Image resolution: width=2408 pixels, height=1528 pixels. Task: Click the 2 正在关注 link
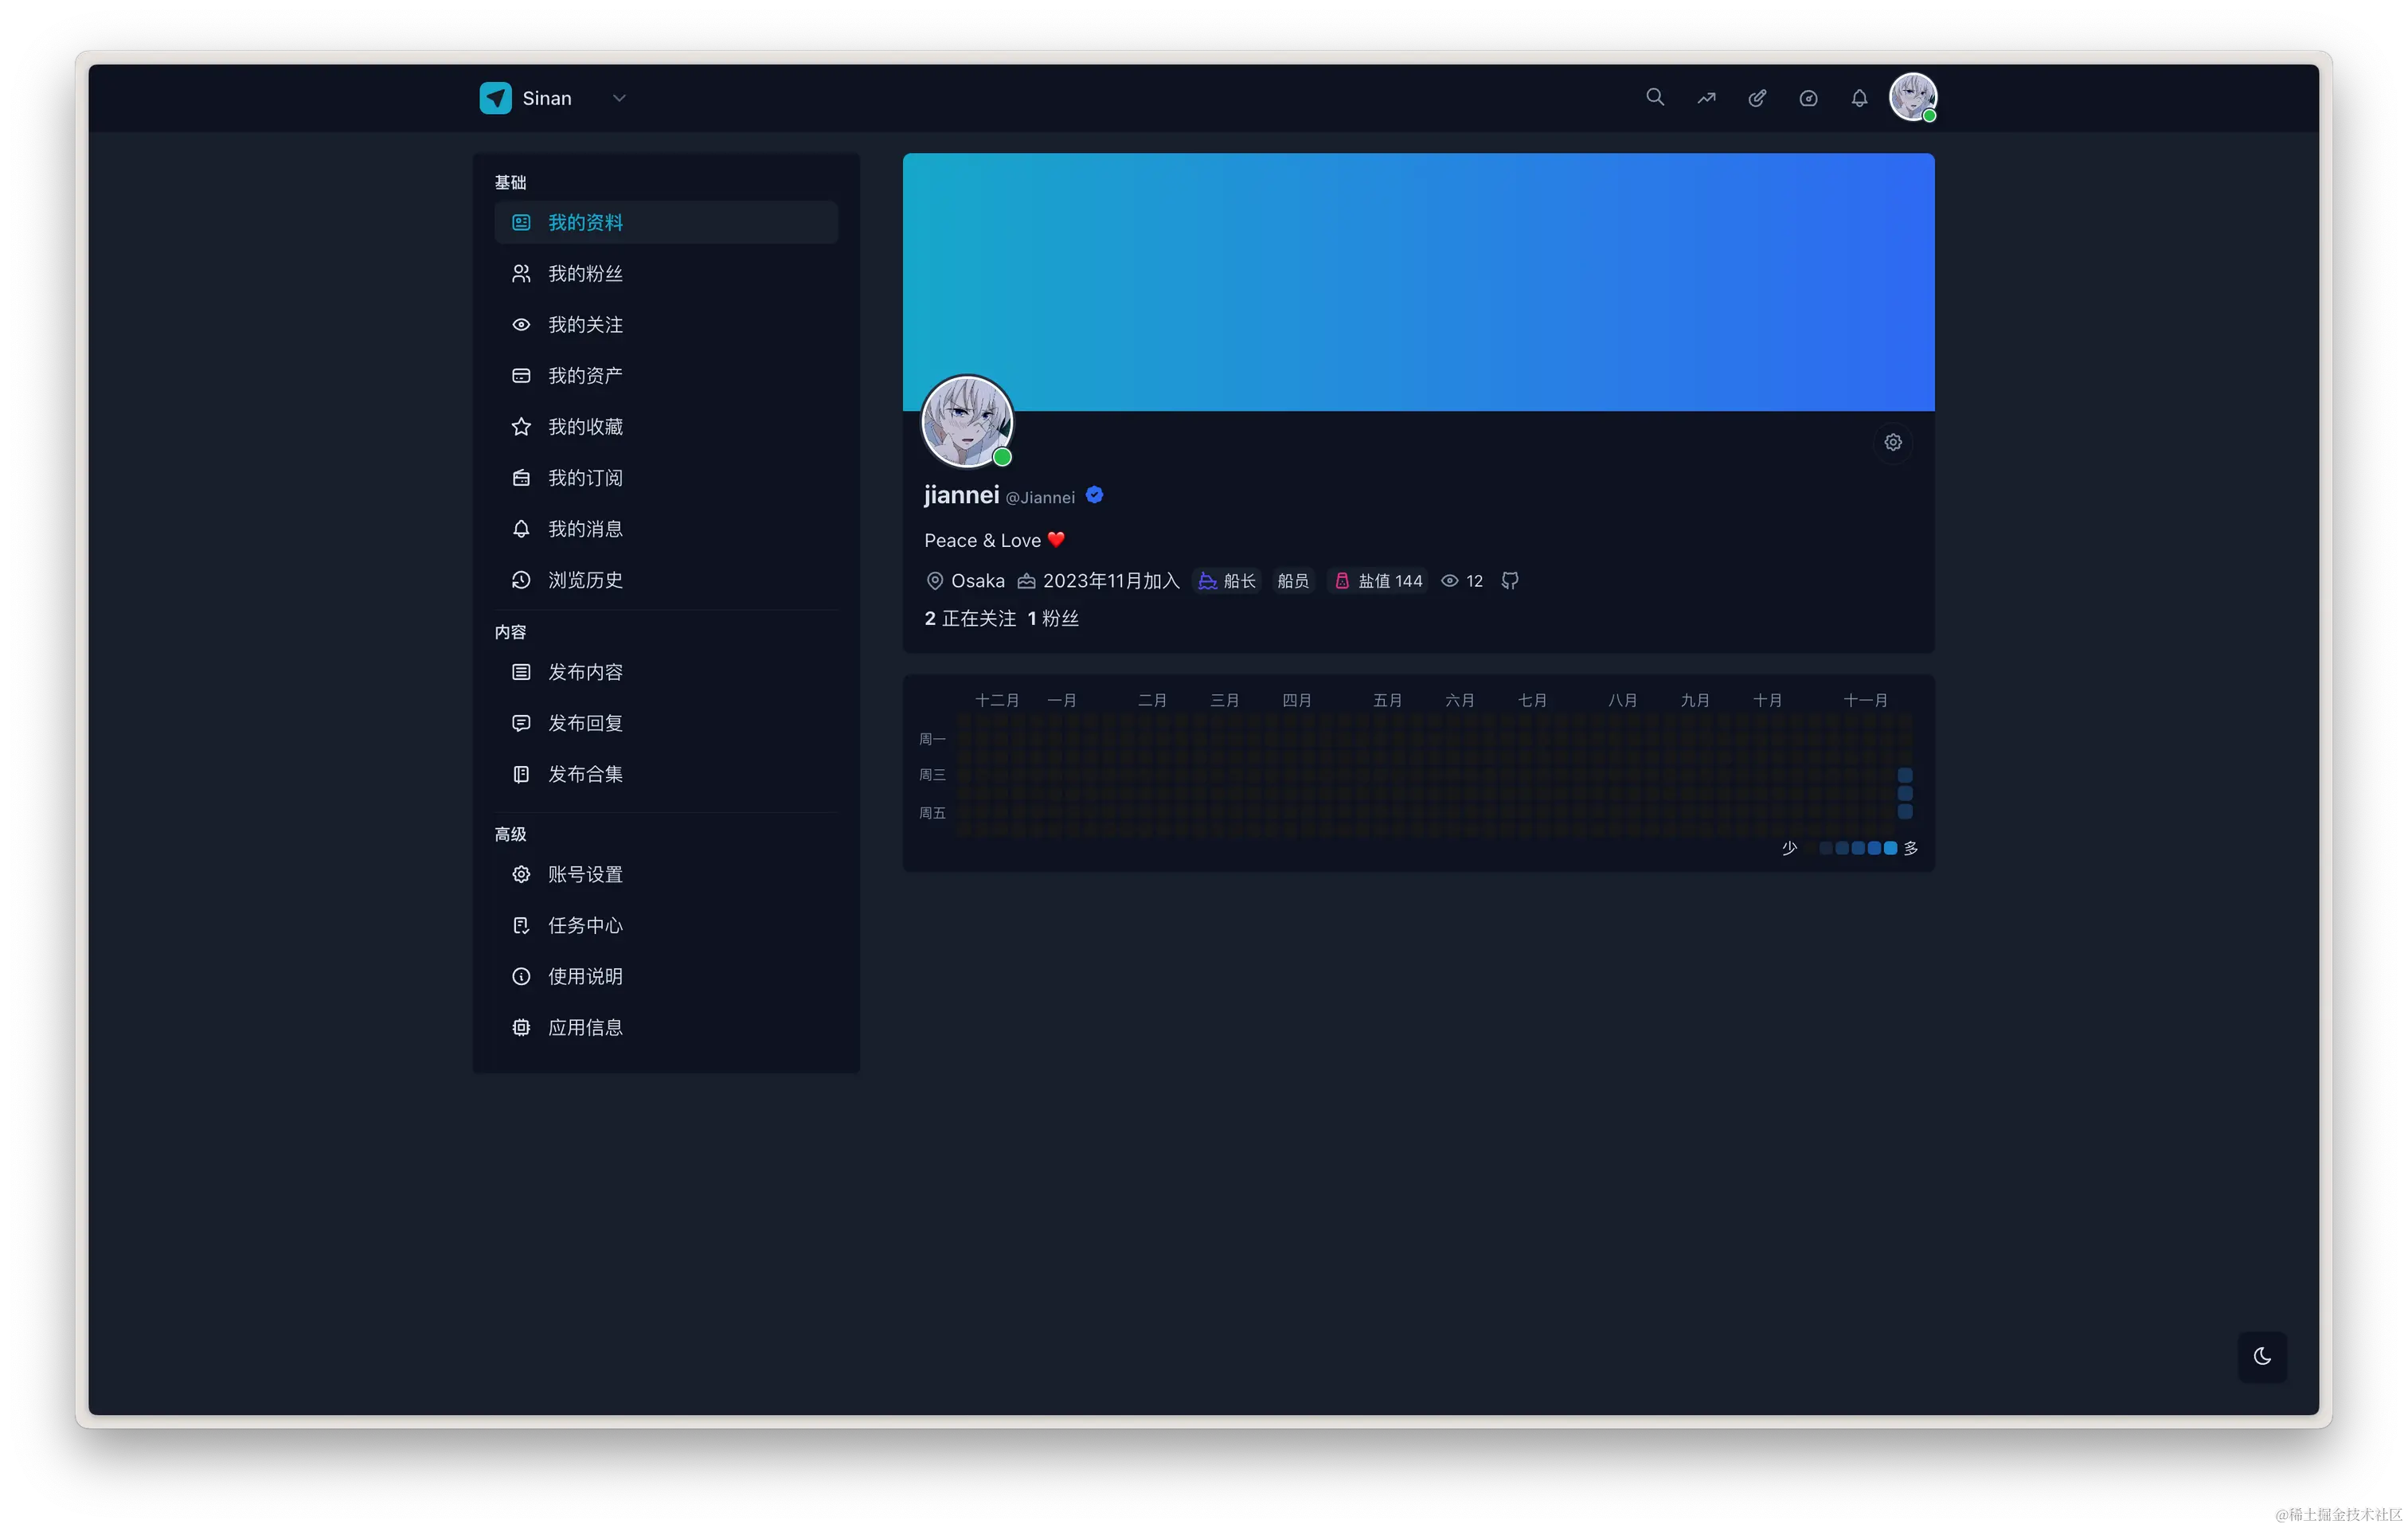tap(970, 619)
